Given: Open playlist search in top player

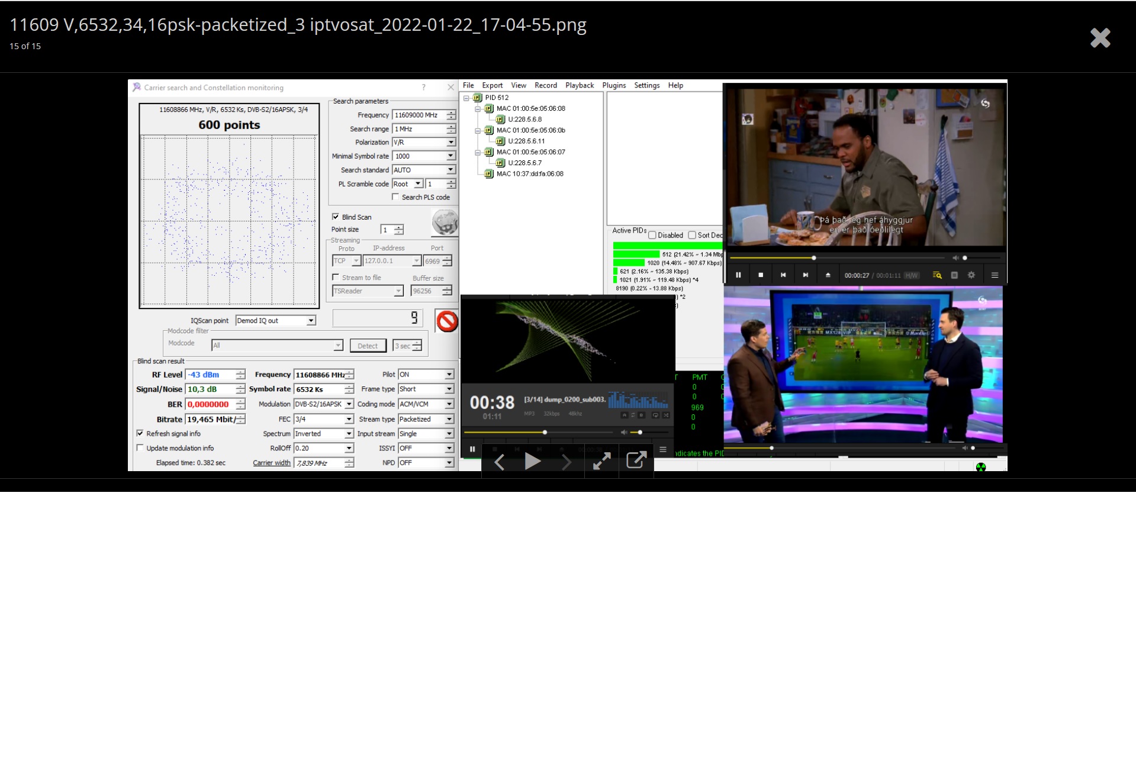Looking at the screenshot, I should [937, 275].
